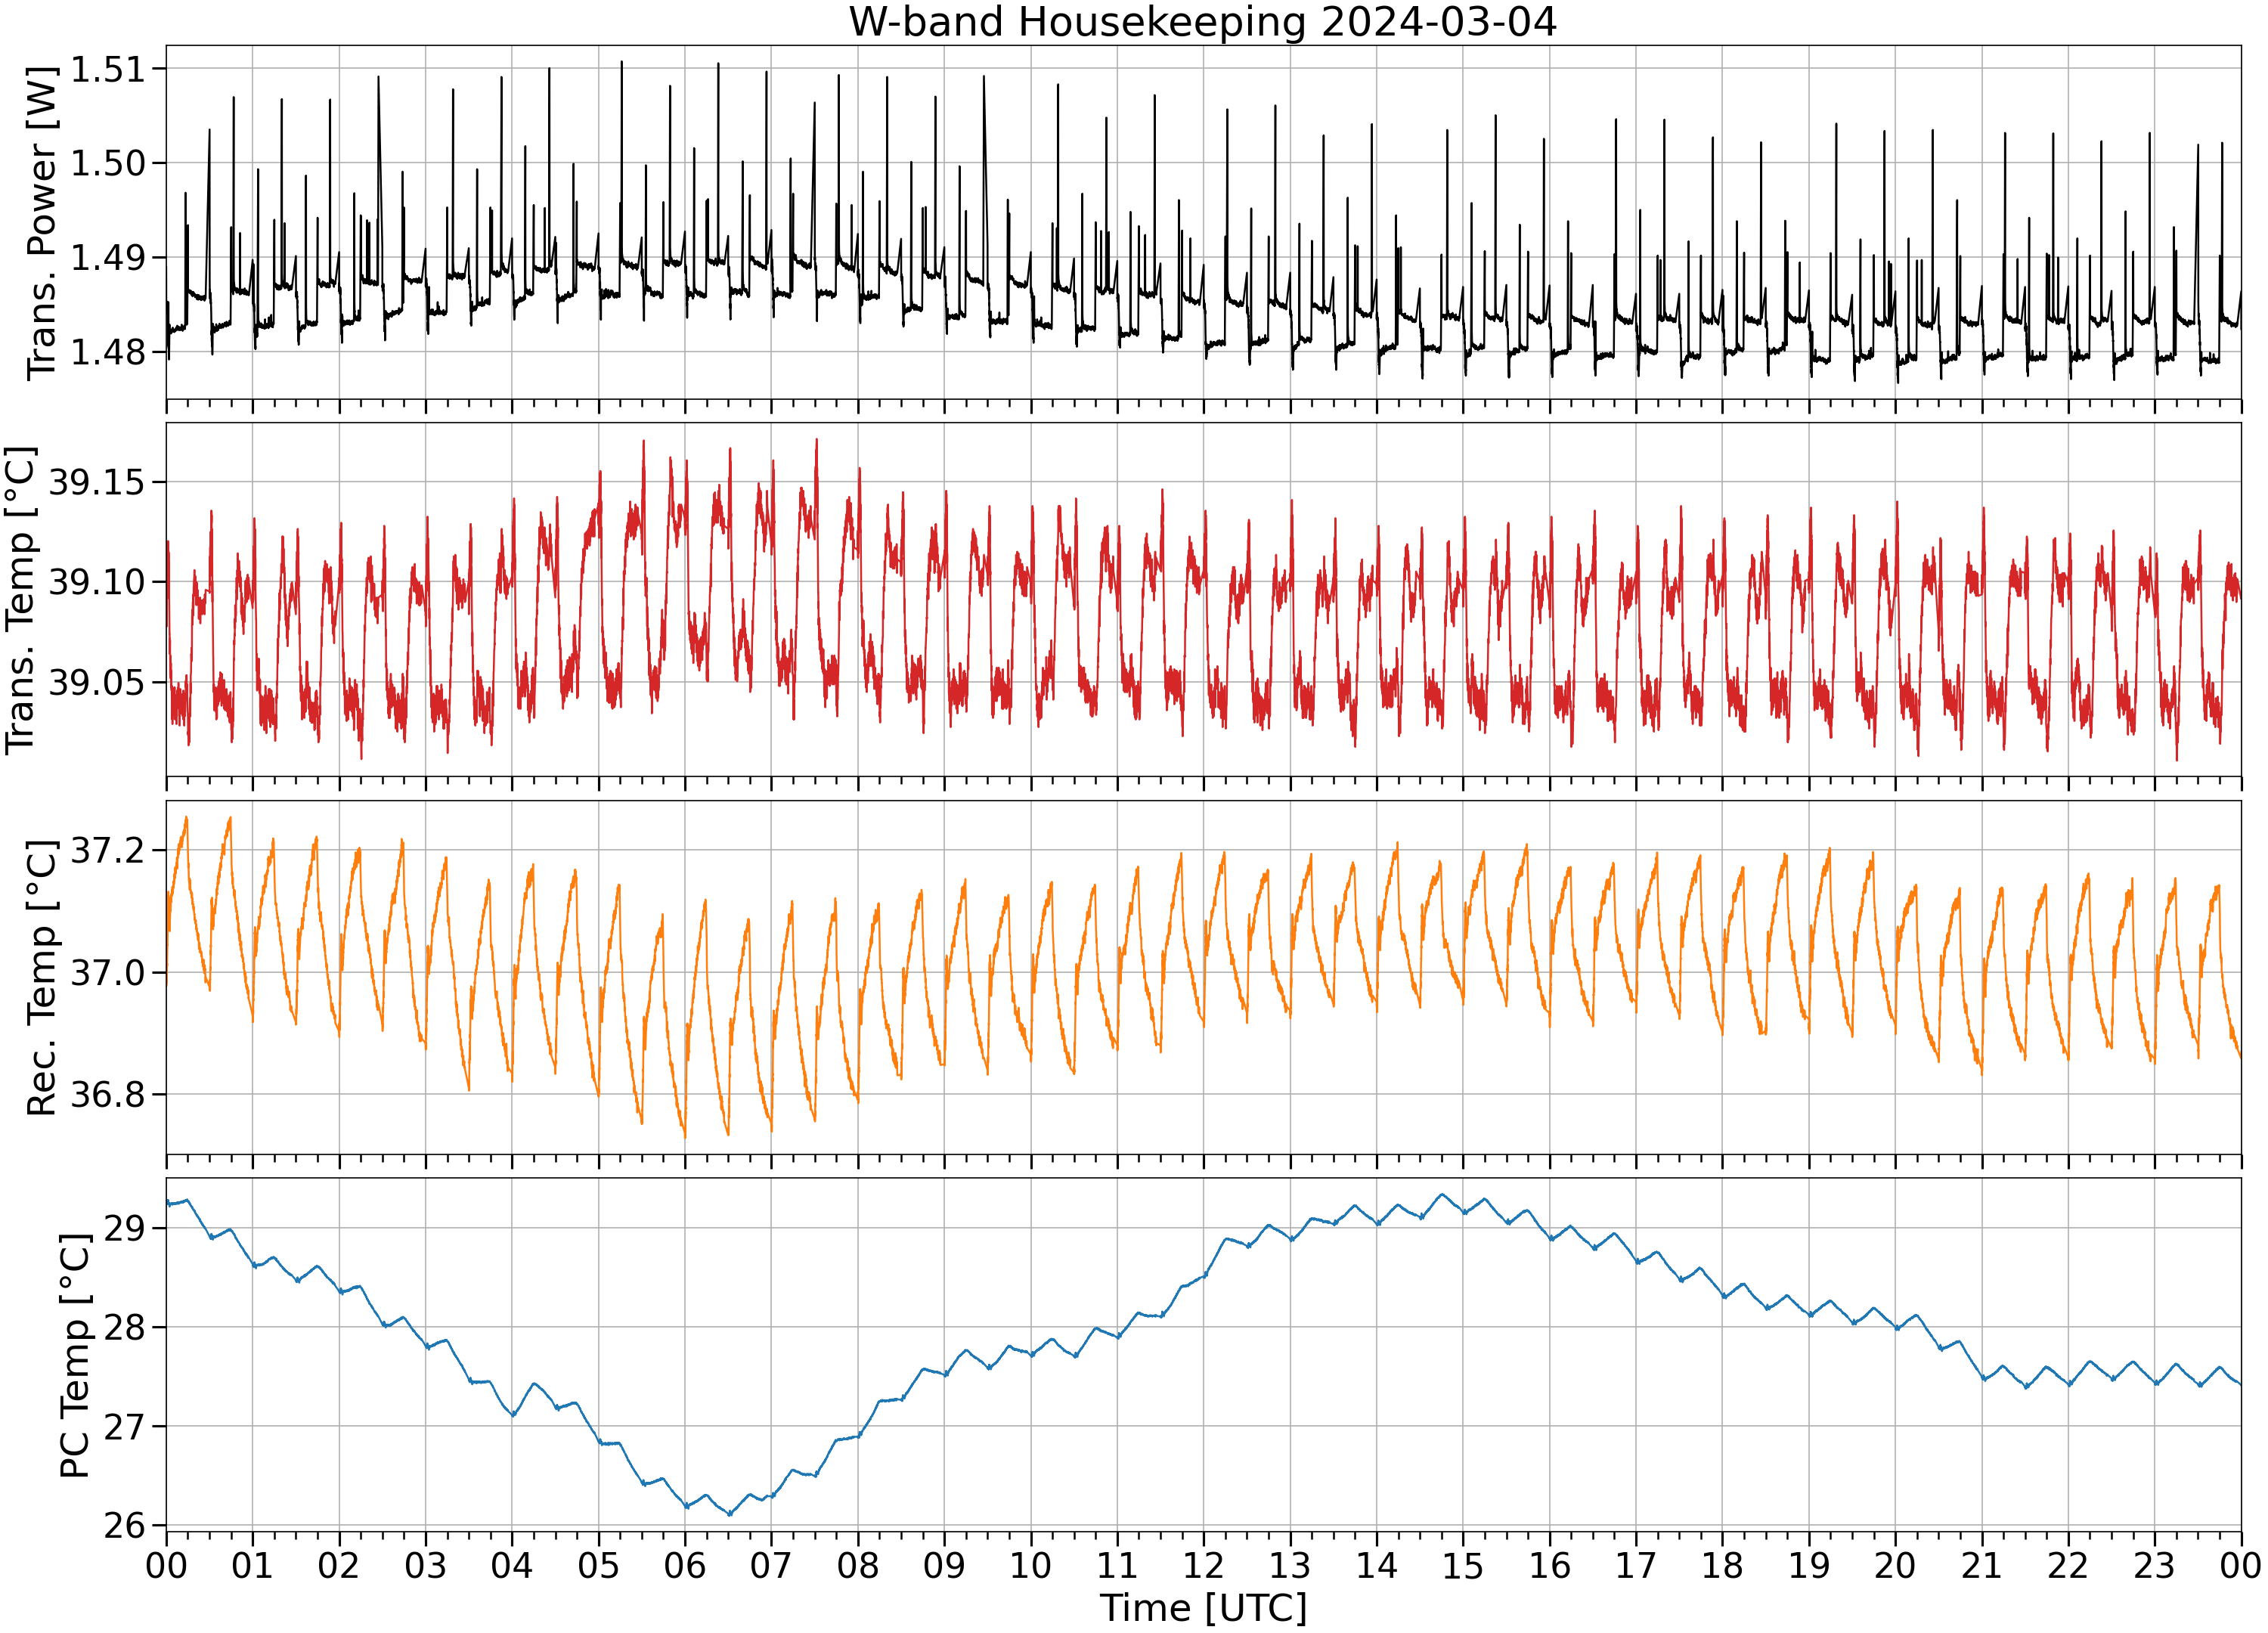Click the 36.8 tick on receiver temperature axis

[107, 1095]
